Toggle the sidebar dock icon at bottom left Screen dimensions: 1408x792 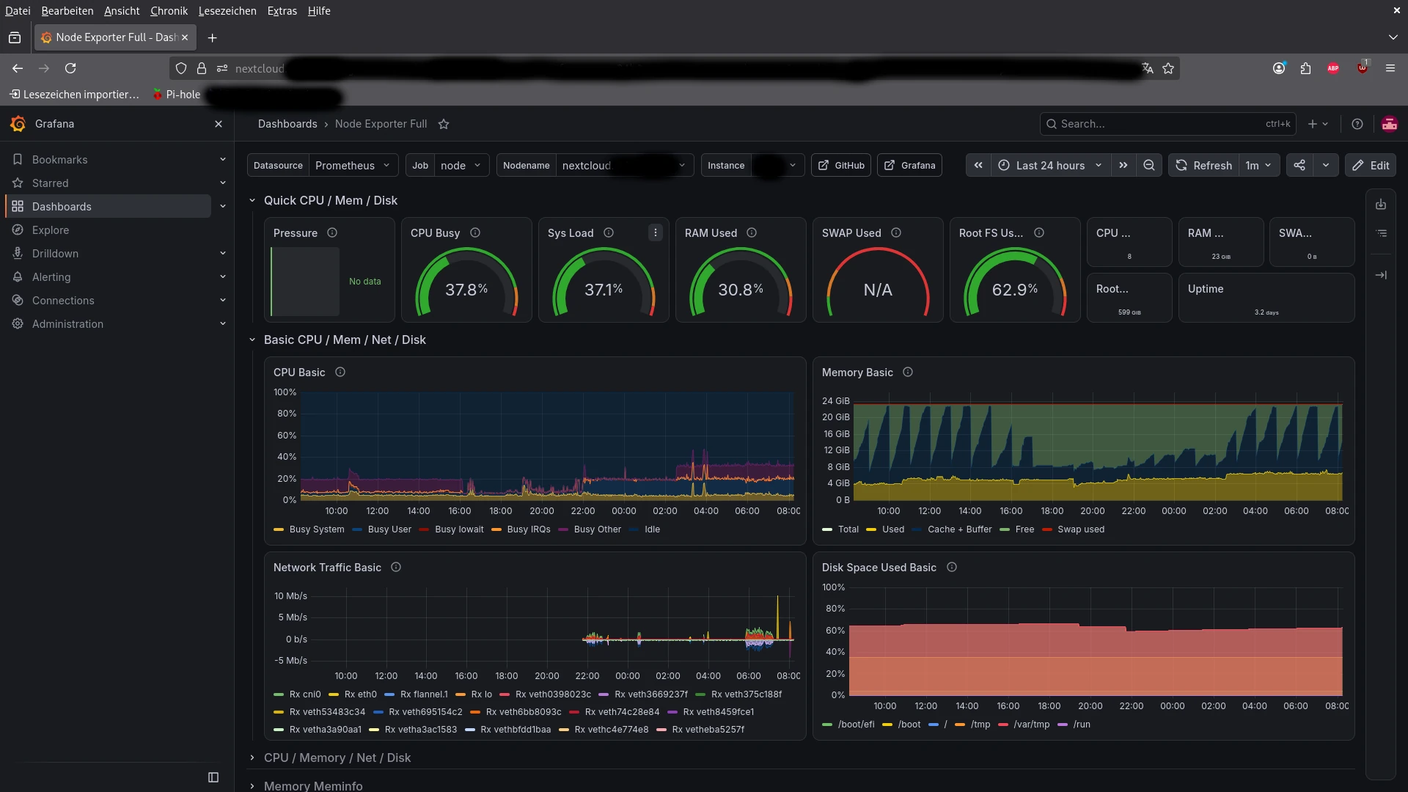click(x=213, y=777)
